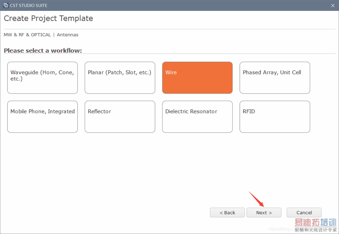
Task: Click the Antennas breadcrumb text
Action: click(x=68, y=35)
